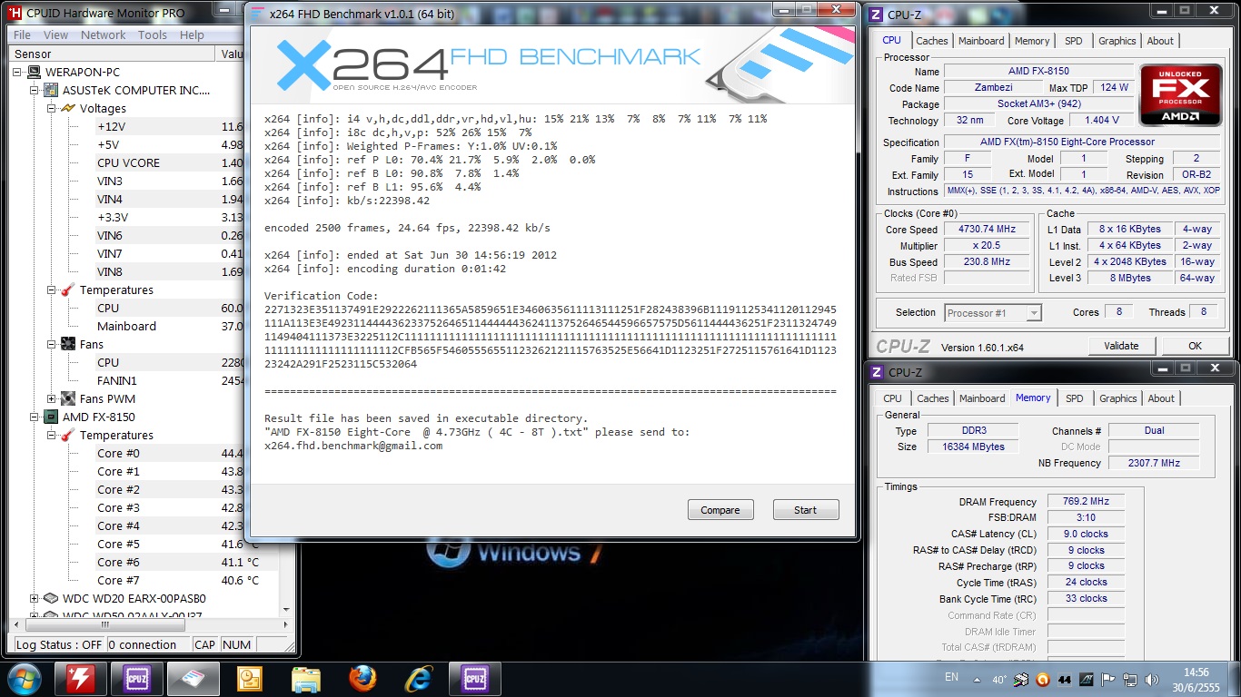
Task: Switch to Mainboard tab in upper CPU-Z window
Action: 981,41
